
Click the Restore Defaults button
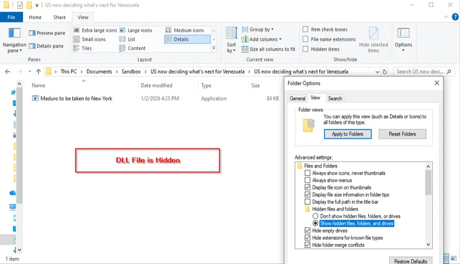pyautogui.click(x=410, y=261)
